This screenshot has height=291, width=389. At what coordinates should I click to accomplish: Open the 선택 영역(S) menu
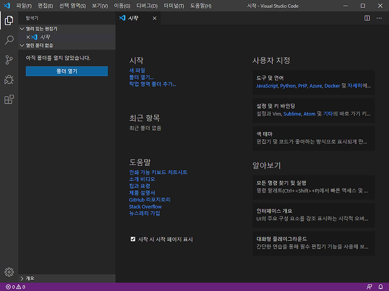point(72,6)
